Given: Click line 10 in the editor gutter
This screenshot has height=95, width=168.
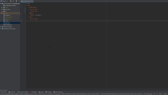Looking at the screenshot, I should pyautogui.click(x=22, y=21).
